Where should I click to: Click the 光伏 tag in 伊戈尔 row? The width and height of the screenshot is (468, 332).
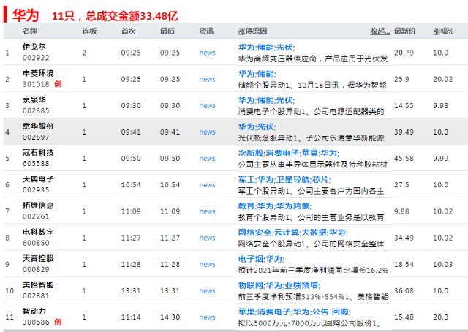(284, 48)
